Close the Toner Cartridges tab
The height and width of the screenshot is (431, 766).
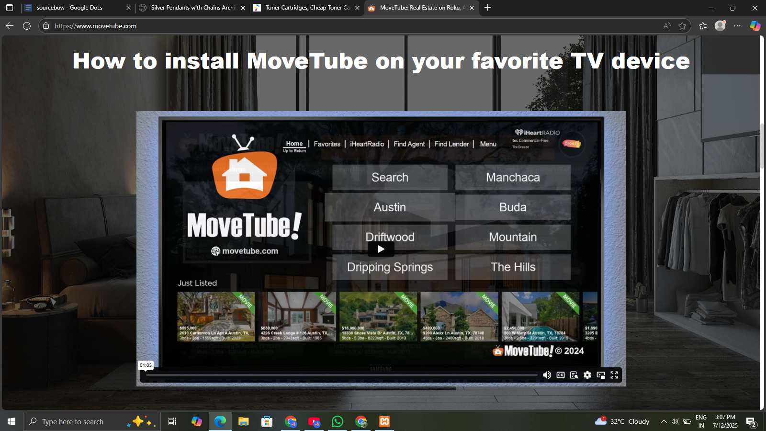357,8
